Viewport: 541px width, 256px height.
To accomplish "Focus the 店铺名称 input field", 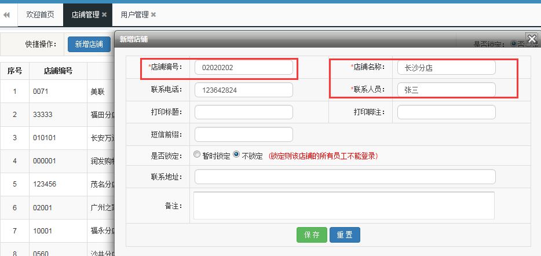I will tap(447, 68).
